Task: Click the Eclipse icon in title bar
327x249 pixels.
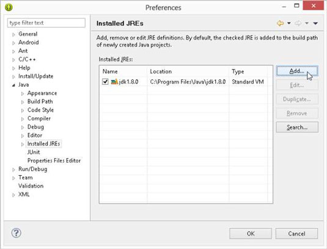Action: [x=9, y=7]
